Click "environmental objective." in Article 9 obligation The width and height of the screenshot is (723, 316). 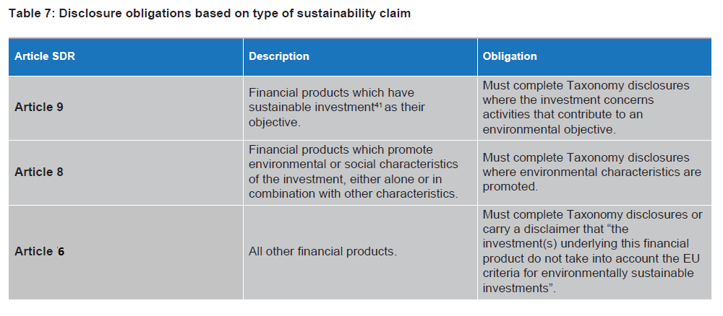pyautogui.click(x=548, y=129)
